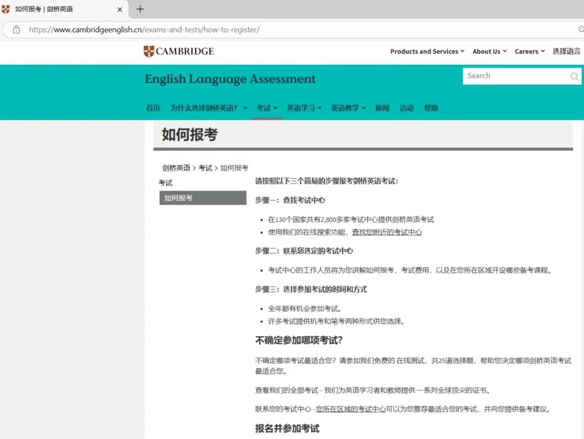The height and width of the screenshot is (439, 584).
Task: Click the 报名并参加考试 heading
Action: click(287, 429)
